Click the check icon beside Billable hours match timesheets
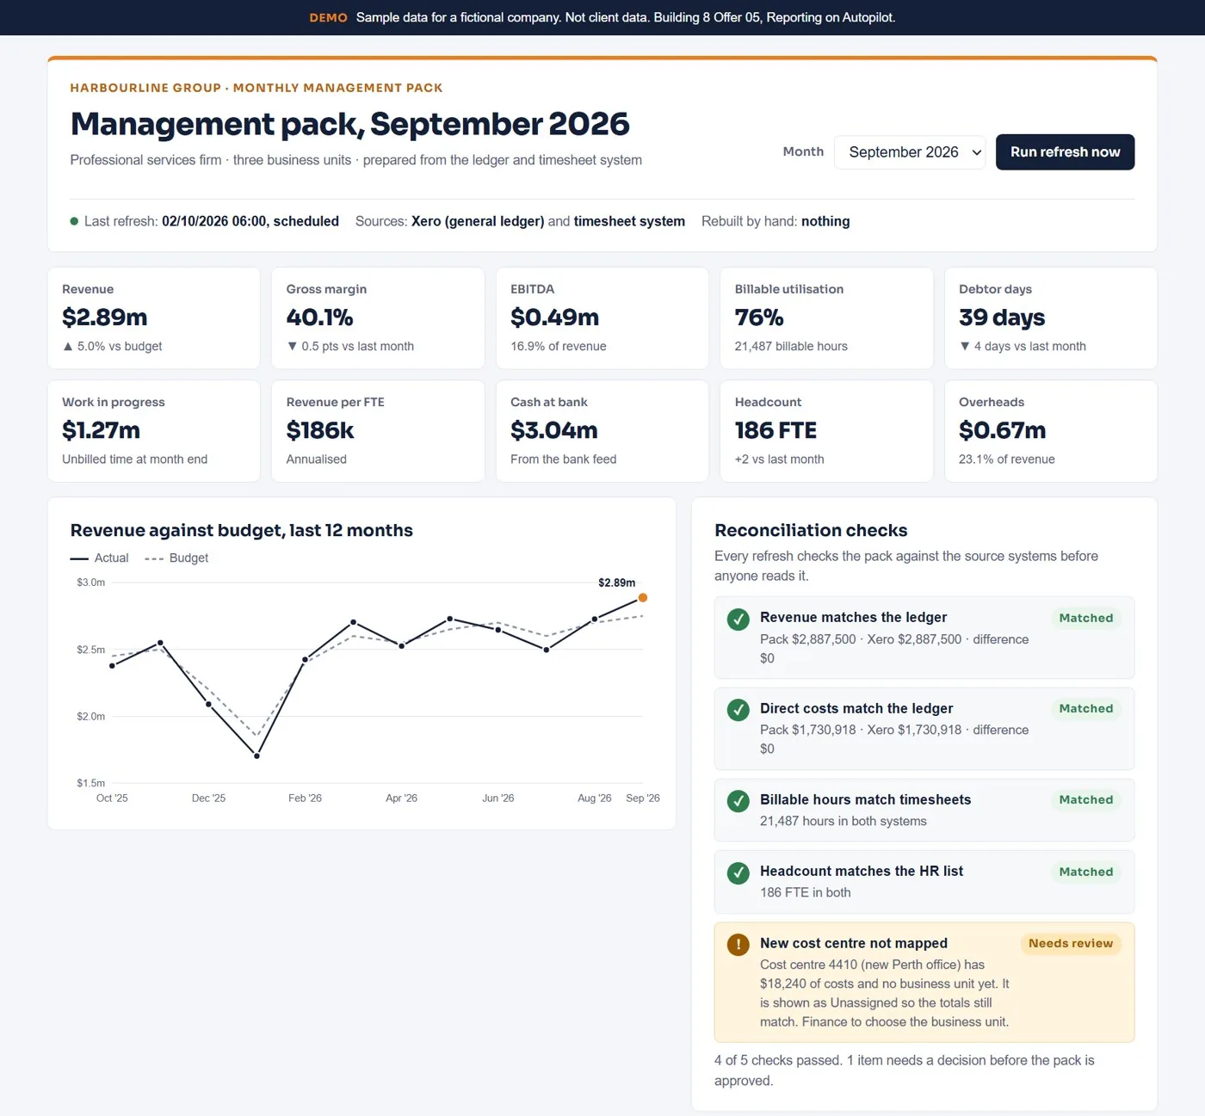This screenshot has width=1205, height=1116. 738,801
